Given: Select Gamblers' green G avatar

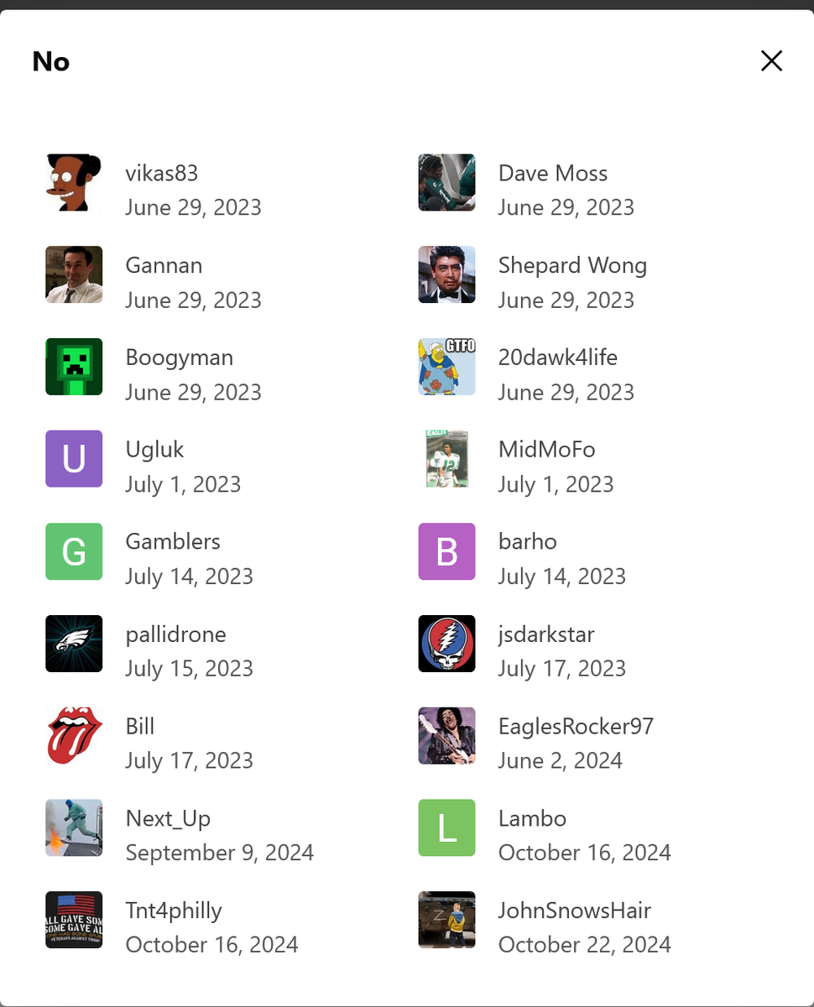Looking at the screenshot, I should (74, 551).
